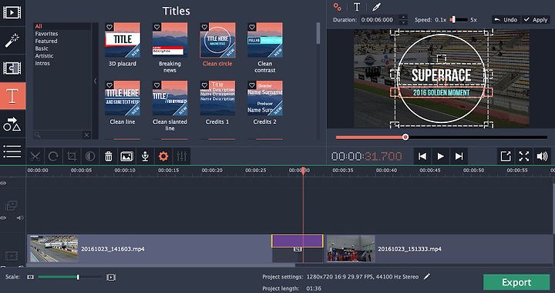Select the Credits 1 title thumbnail
Image resolution: width=555 pixels, height=293 pixels.
tap(217, 98)
